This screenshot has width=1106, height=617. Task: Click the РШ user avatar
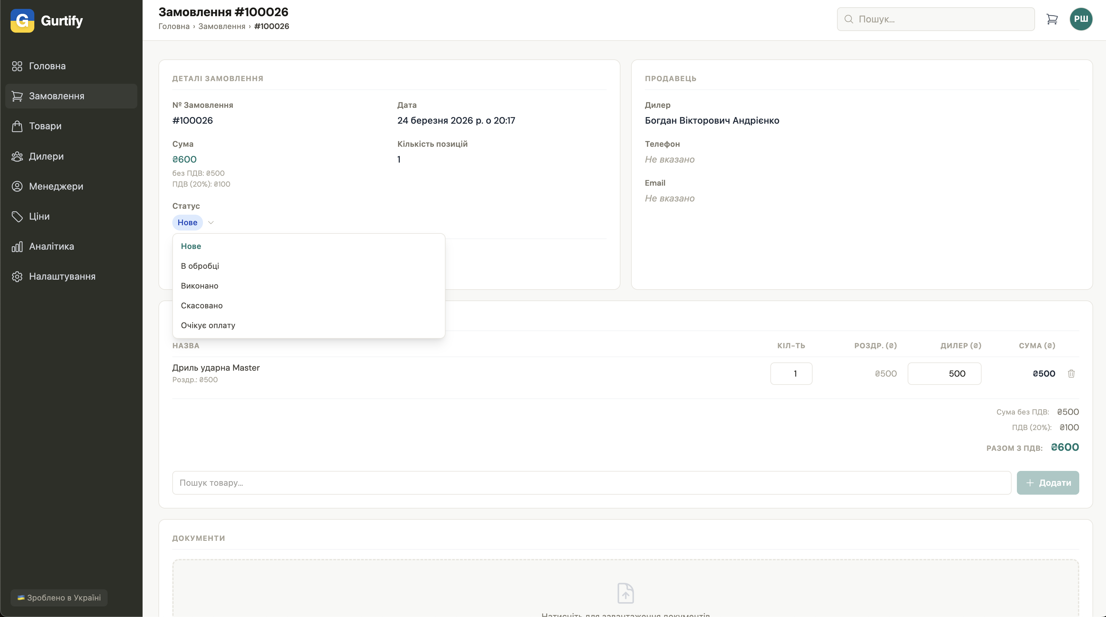[x=1081, y=19]
